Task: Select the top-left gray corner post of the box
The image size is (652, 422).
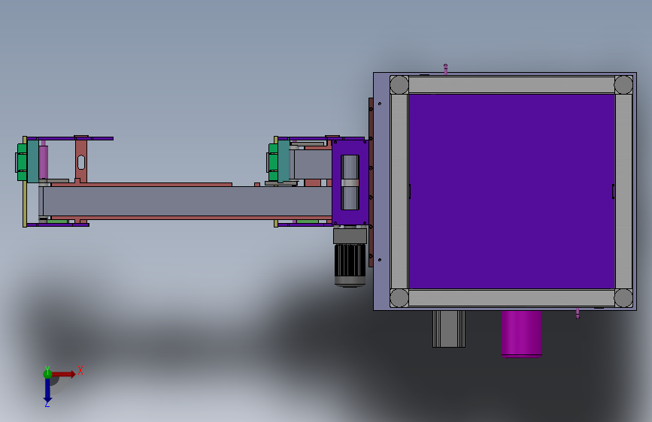Action: click(x=399, y=85)
